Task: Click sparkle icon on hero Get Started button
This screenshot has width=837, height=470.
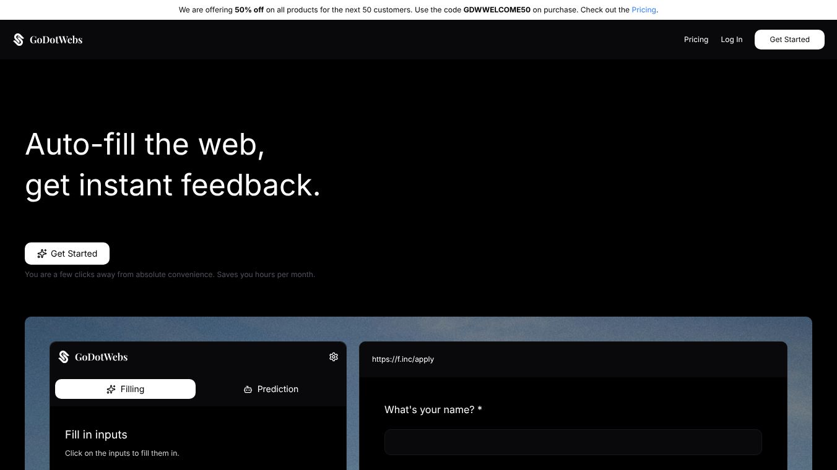Action: click(42, 254)
